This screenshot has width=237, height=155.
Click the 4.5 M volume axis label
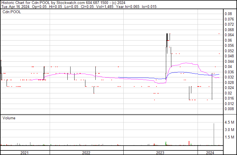click(x=229, y=122)
